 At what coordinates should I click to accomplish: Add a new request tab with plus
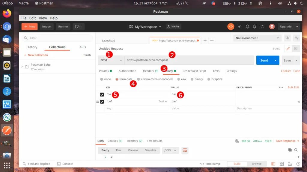205,40
